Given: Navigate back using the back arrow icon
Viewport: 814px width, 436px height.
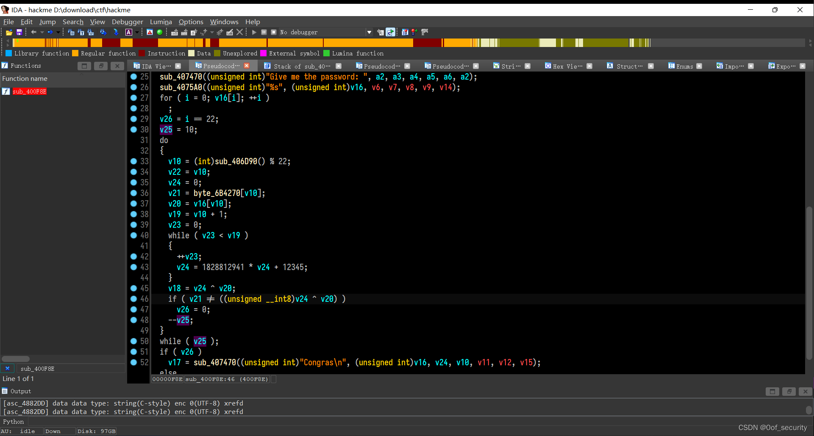Looking at the screenshot, I should (x=33, y=32).
